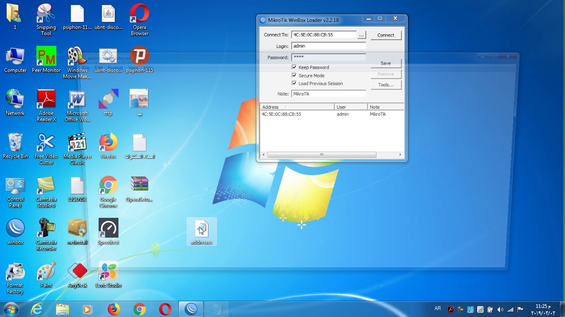Click the Remove button in WinBox

click(x=386, y=74)
